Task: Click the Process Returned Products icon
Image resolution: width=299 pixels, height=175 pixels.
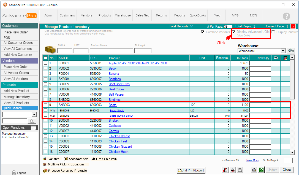Action: tap(45, 171)
